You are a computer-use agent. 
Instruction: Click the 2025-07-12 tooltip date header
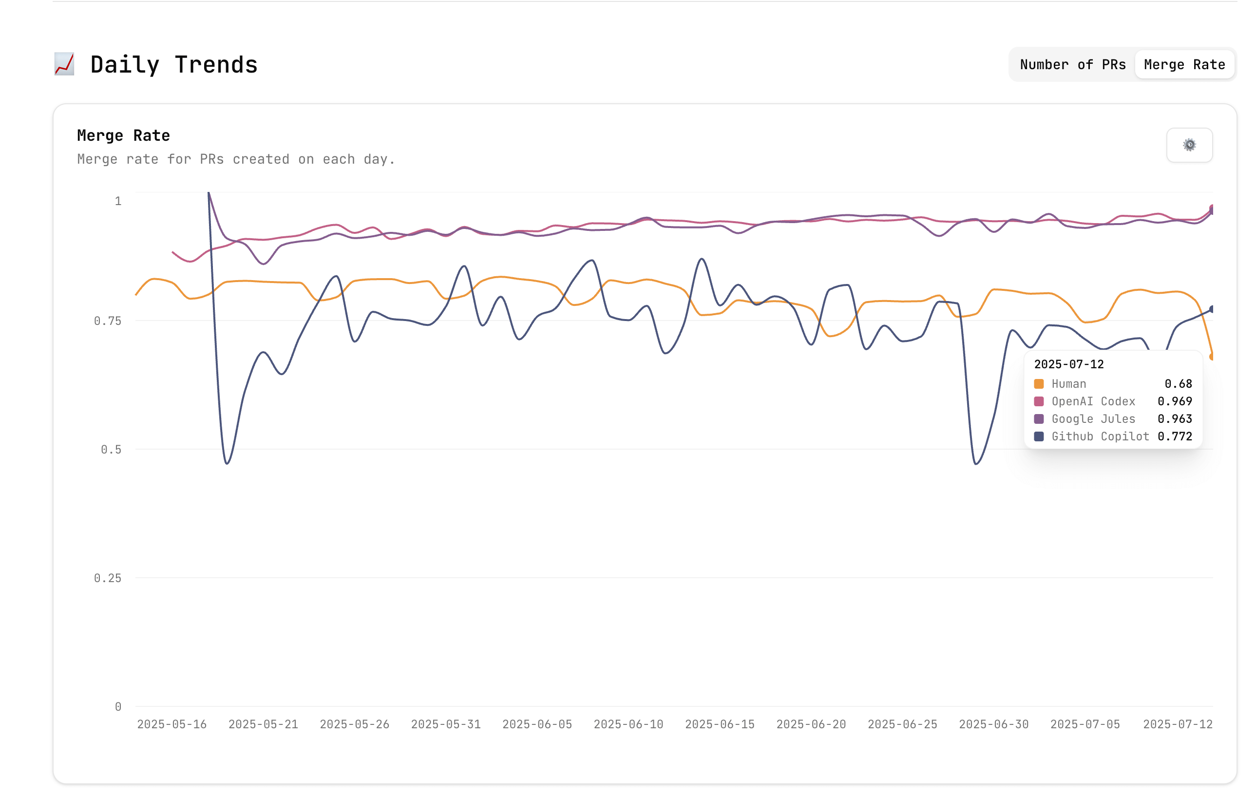click(1069, 364)
